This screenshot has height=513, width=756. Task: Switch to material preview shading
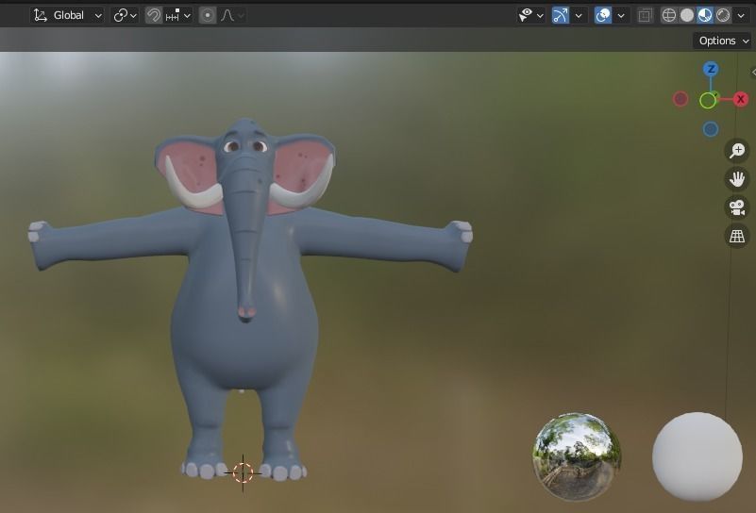pos(704,15)
